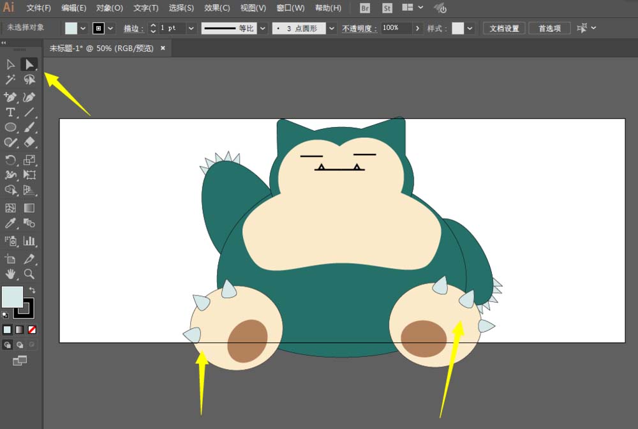Enable Draw Normal mode
Viewport: 638px width, 429px height.
click(7, 345)
